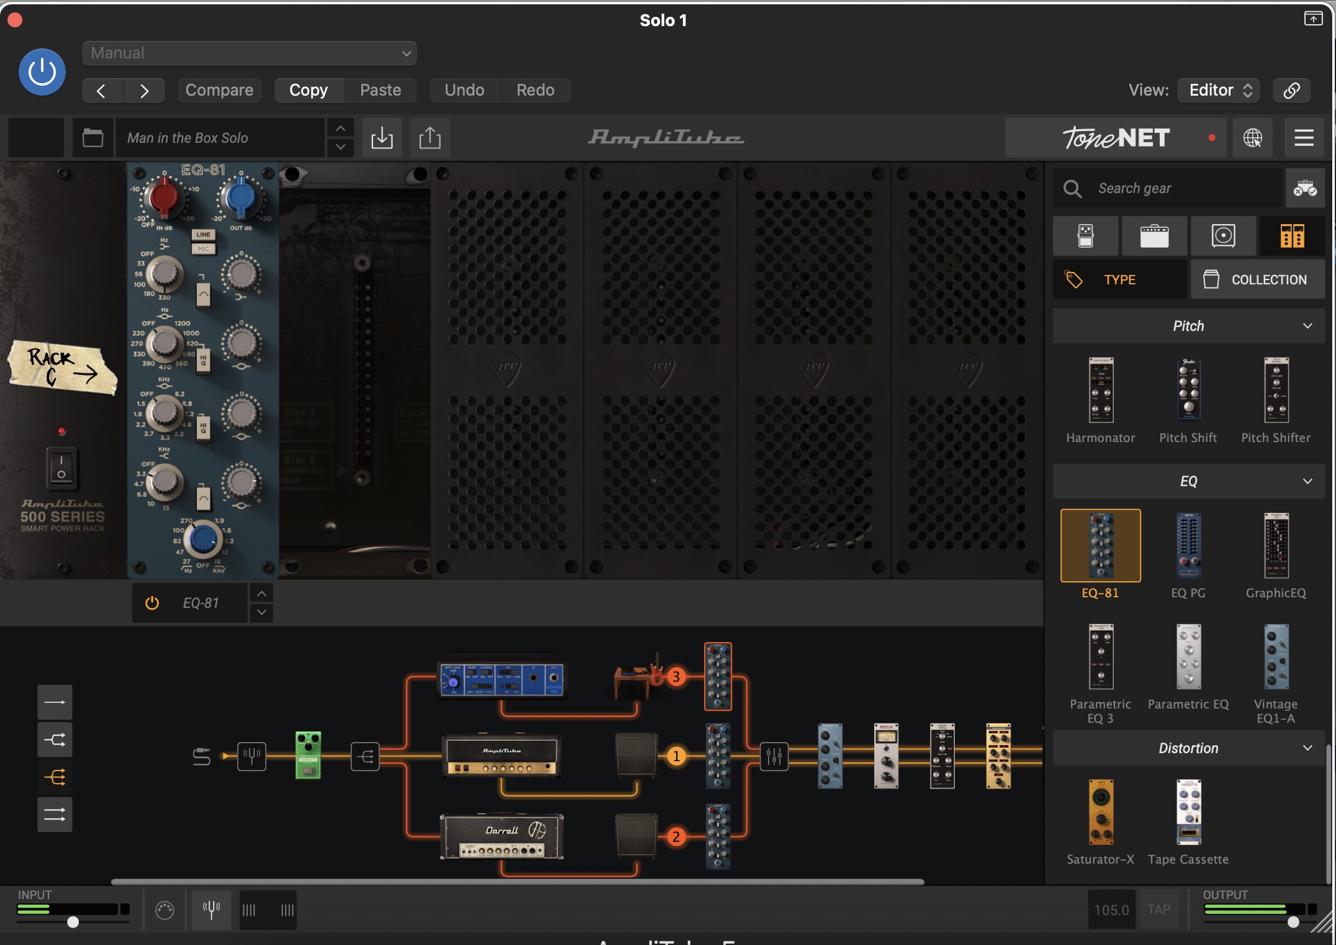Click the Compare button
1336x945 pixels.
click(219, 91)
